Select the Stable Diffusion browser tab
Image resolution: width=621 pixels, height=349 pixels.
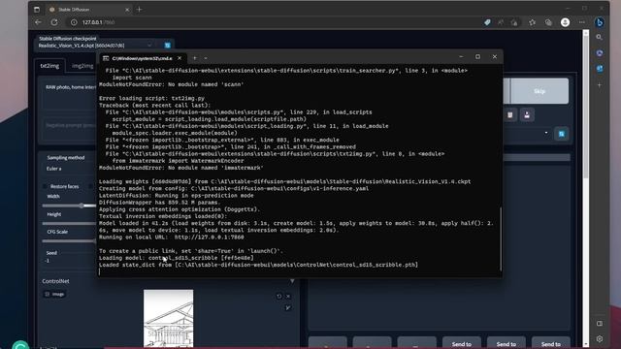pos(88,9)
